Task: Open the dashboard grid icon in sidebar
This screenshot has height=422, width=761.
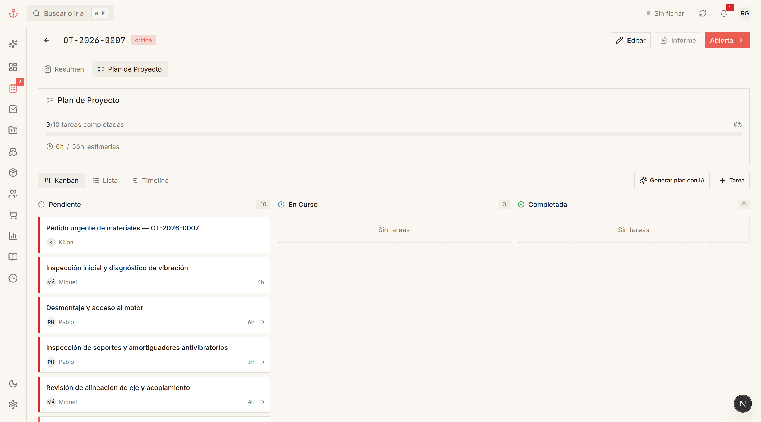Action: tap(13, 67)
